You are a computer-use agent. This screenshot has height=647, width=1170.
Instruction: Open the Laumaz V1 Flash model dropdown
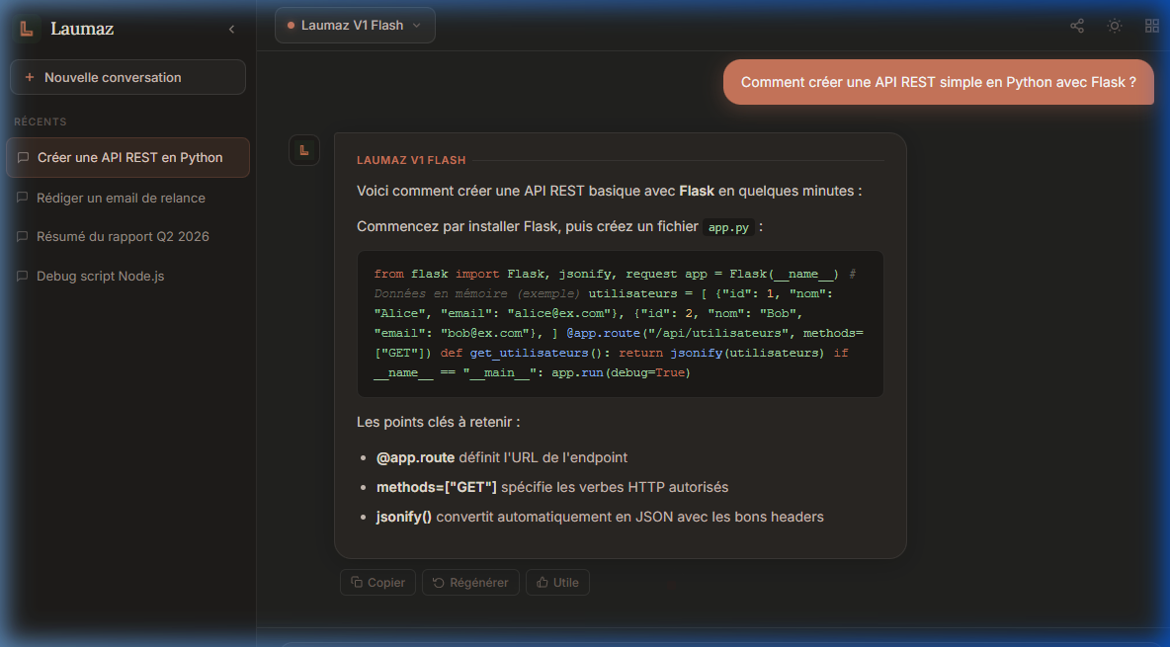point(355,26)
